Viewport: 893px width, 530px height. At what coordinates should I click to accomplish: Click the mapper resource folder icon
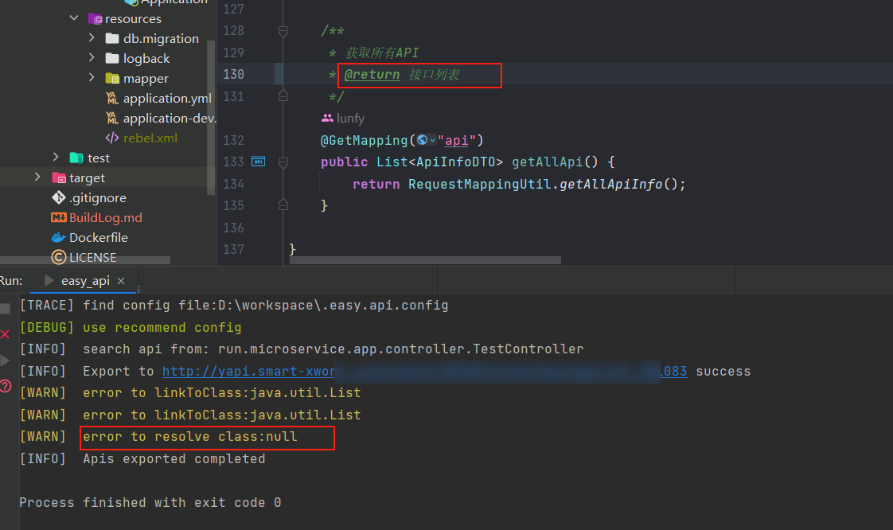tap(112, 79)
